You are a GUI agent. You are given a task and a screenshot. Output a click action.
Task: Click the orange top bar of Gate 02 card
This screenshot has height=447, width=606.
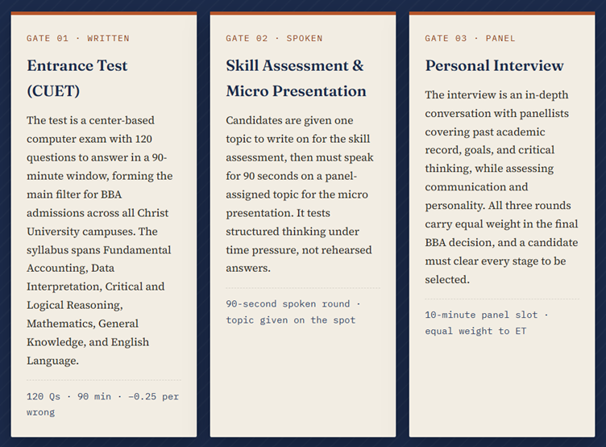click(x=303, y=13)
